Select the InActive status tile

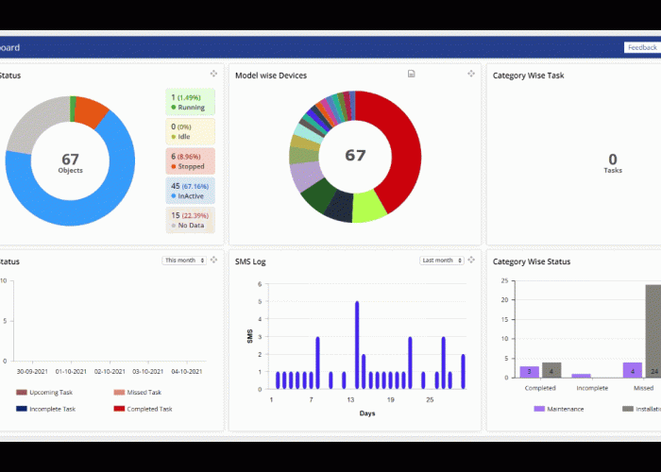[x=190, y=191]
